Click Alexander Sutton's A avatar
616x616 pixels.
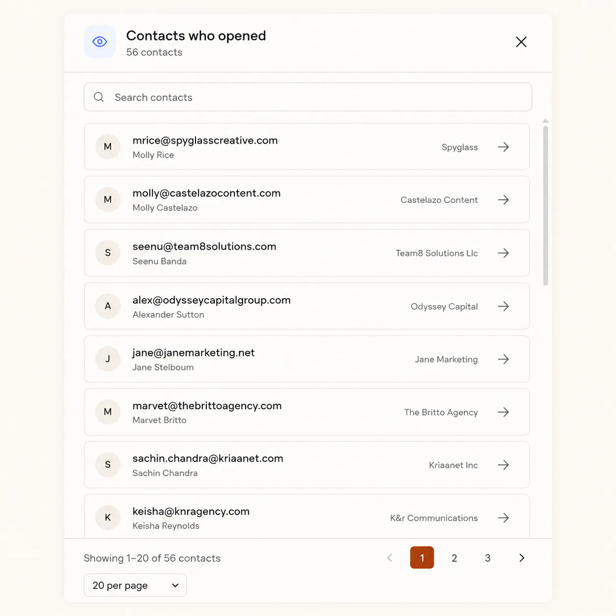[x=108, y=306]
